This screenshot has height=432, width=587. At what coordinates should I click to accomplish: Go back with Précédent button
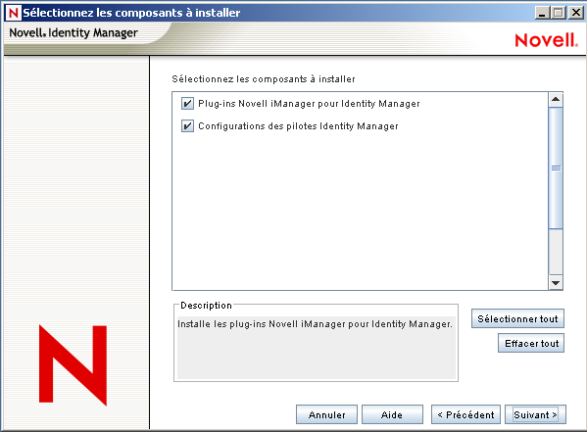point(465,414)
